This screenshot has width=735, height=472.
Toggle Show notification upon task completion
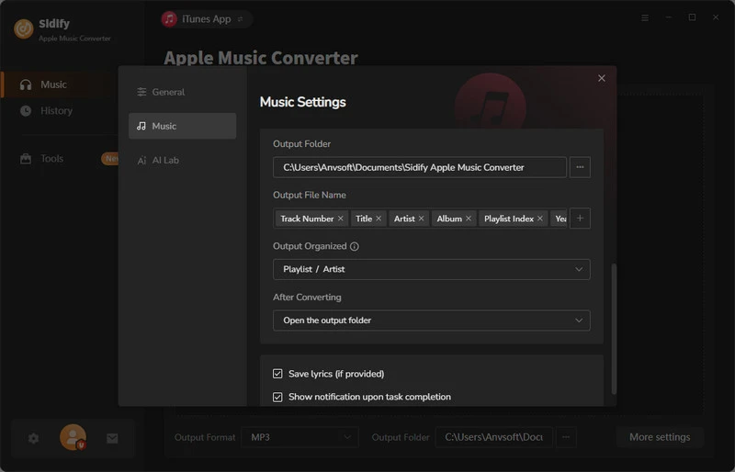(277, 397)
